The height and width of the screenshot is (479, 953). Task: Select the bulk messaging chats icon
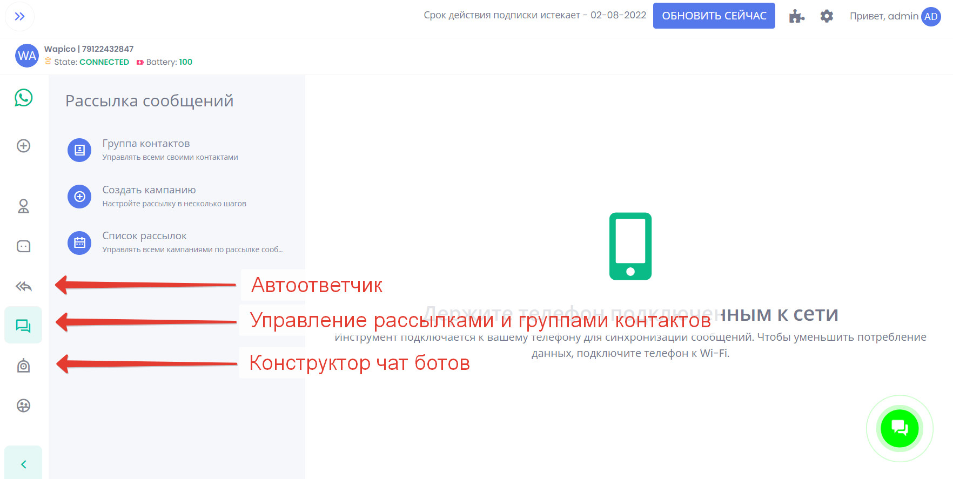(x=23, y=325)
